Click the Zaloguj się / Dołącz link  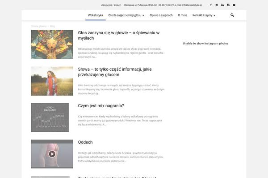click(111, 5)
